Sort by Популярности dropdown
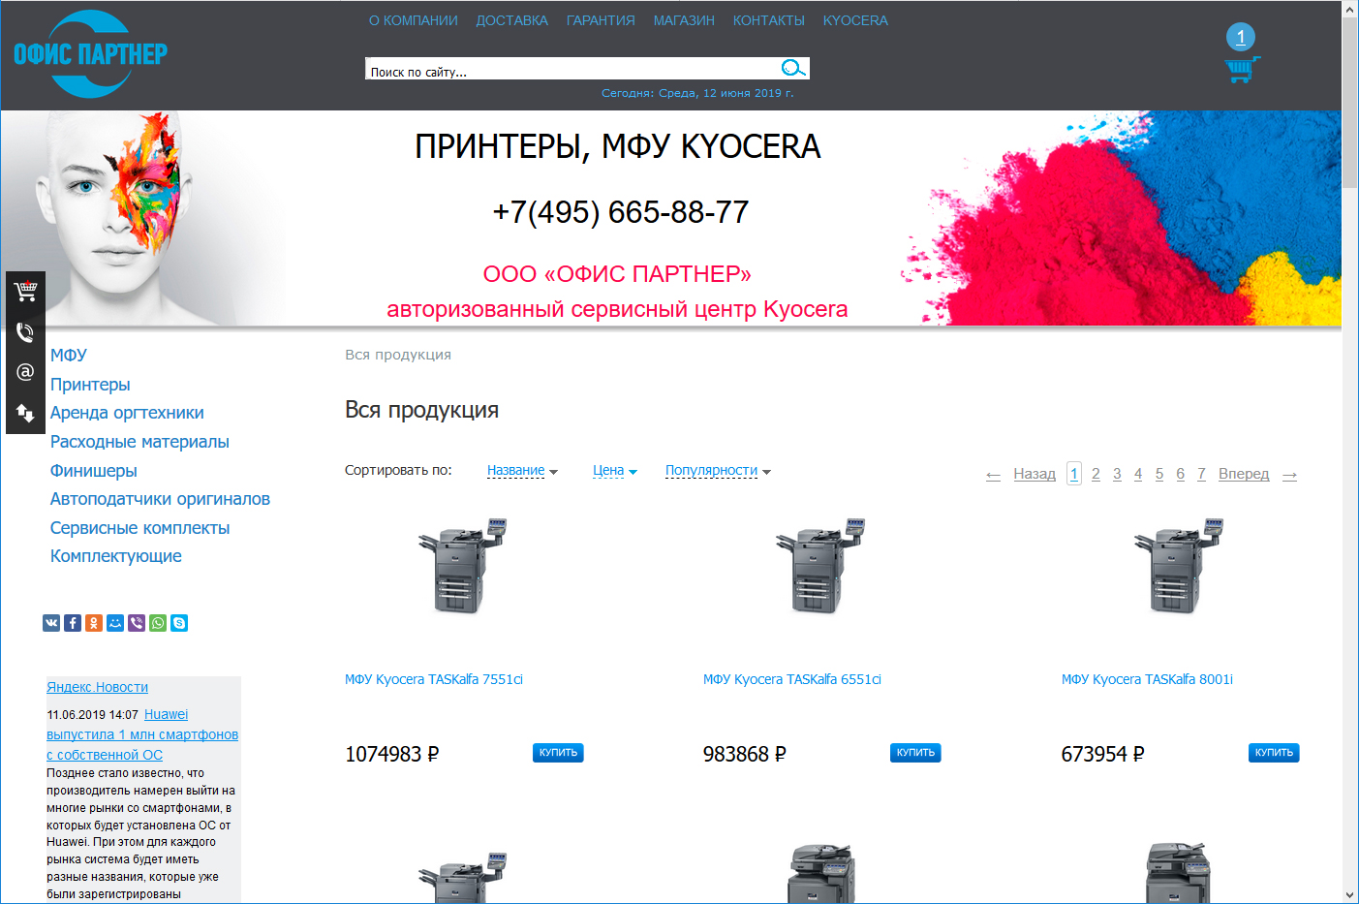The height and width of the screenshot is (904, 1359). (718, 471)
